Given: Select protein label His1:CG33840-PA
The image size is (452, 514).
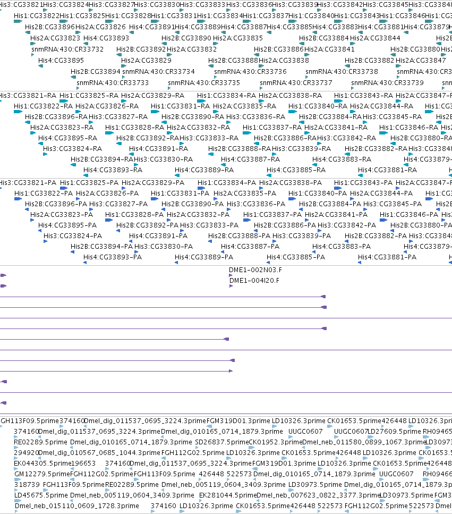Looking at the screenshot, I should click(318, 193).
